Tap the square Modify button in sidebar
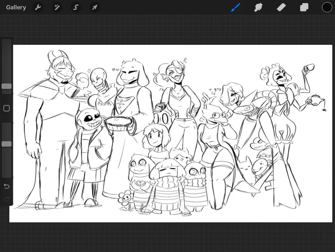This screenshot has height=252, width=335. (x=7, y=108)
